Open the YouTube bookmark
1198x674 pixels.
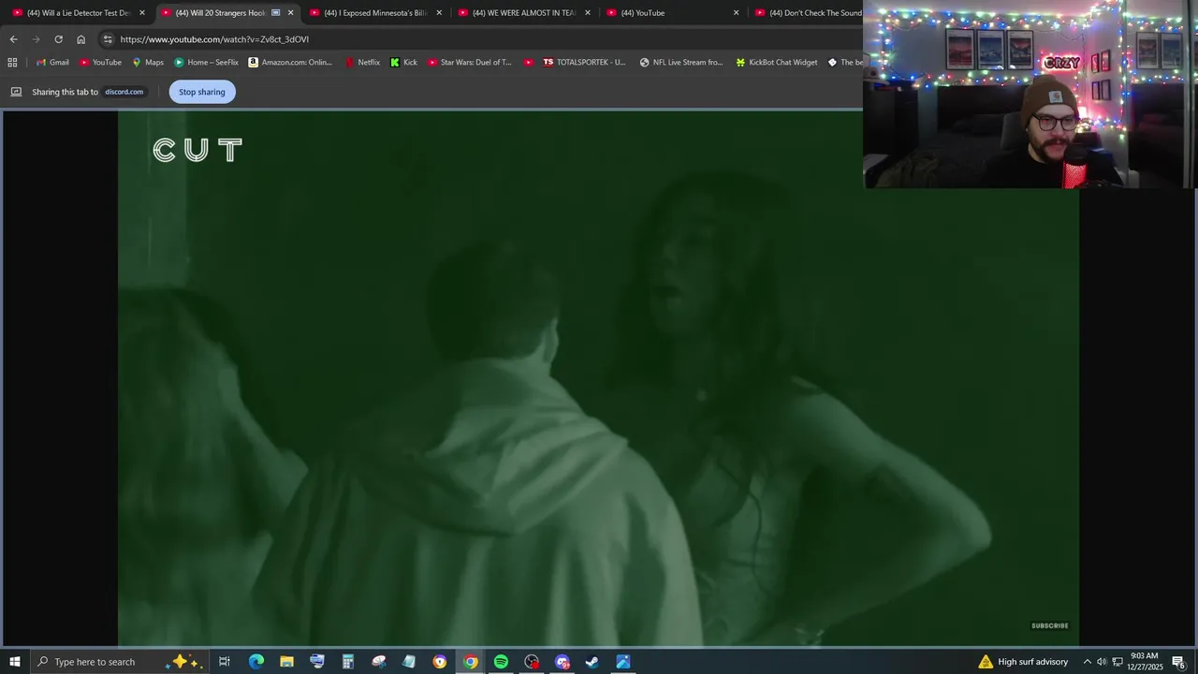[x=100, y=63]
